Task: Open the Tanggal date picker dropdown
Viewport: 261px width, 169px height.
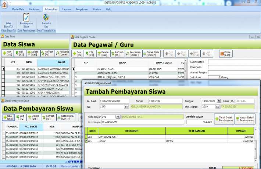Action: click(218, 101)
